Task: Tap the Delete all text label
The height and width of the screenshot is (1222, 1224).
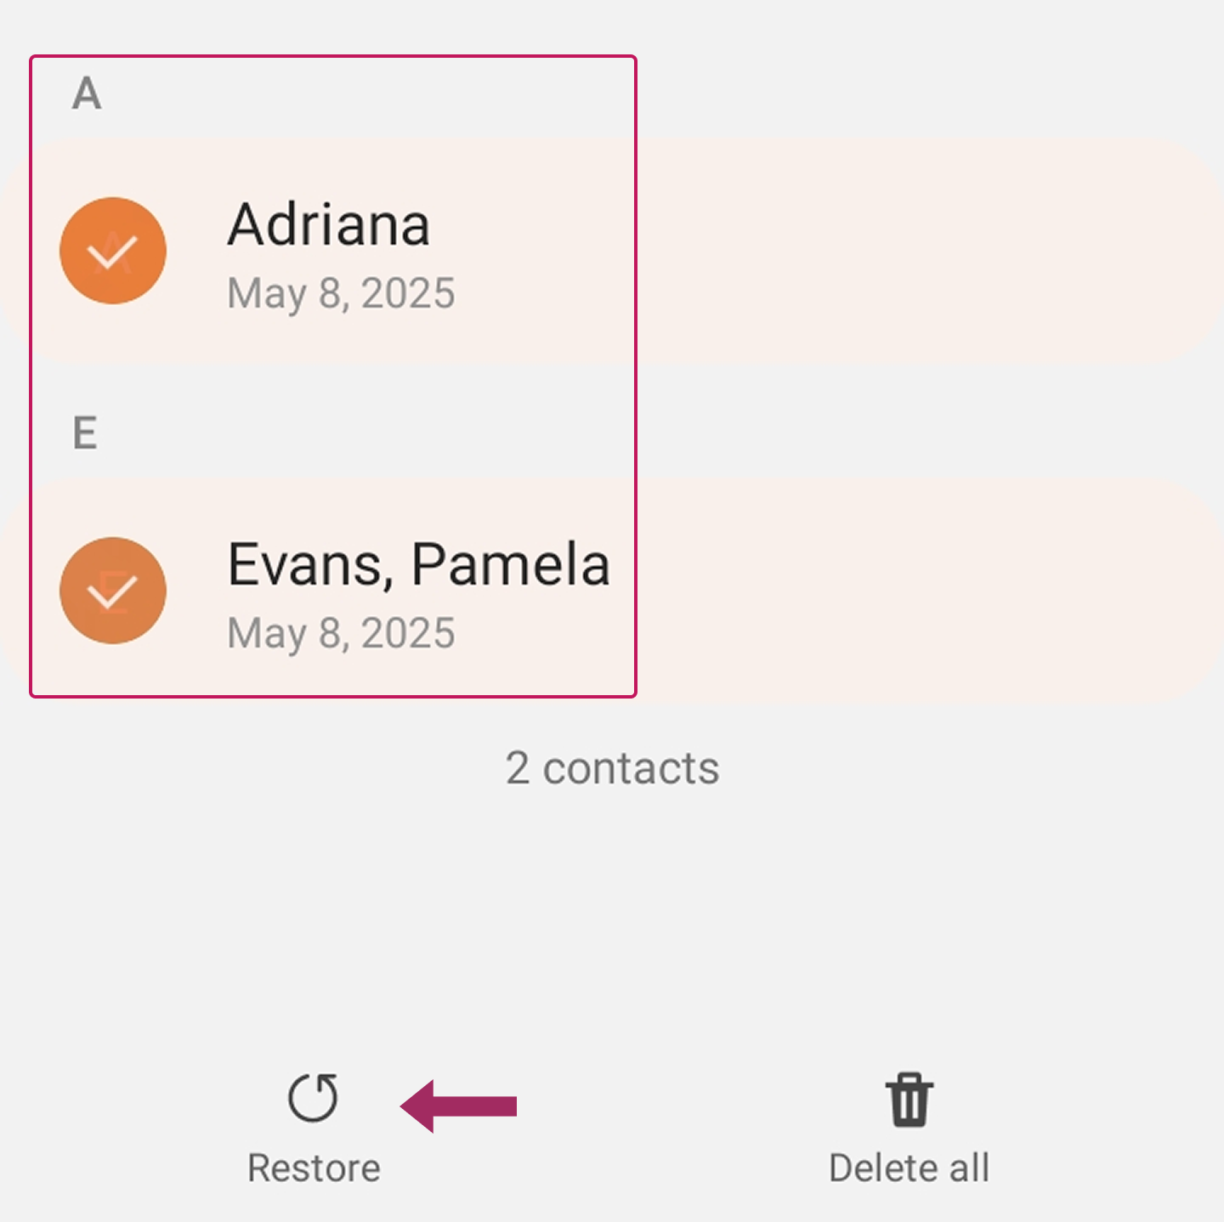Action: coord(909,1168)
